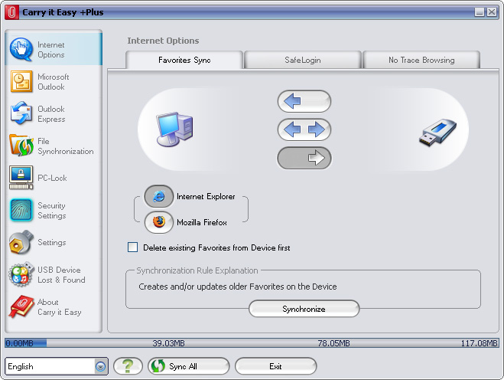Click the USB flash drive icon

[x=437, y=133]
